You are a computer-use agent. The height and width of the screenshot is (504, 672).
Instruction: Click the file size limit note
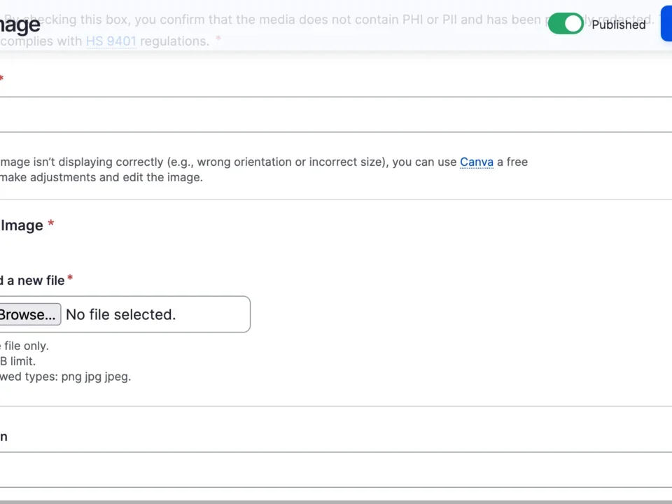point(17,361)
